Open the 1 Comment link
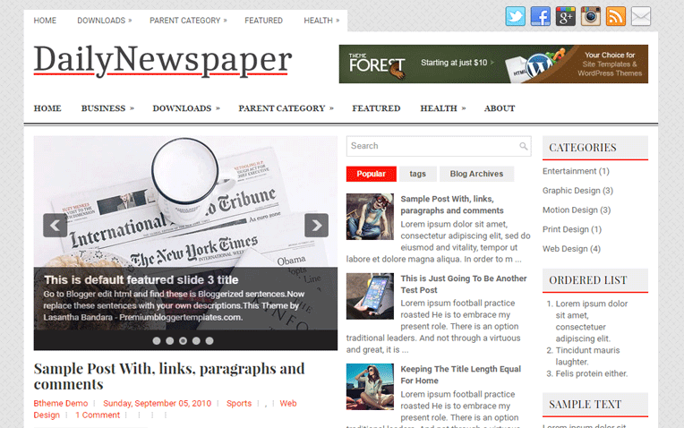Image resolution: width=684 pixels, height=428 pixels. [x=98, y=415]
